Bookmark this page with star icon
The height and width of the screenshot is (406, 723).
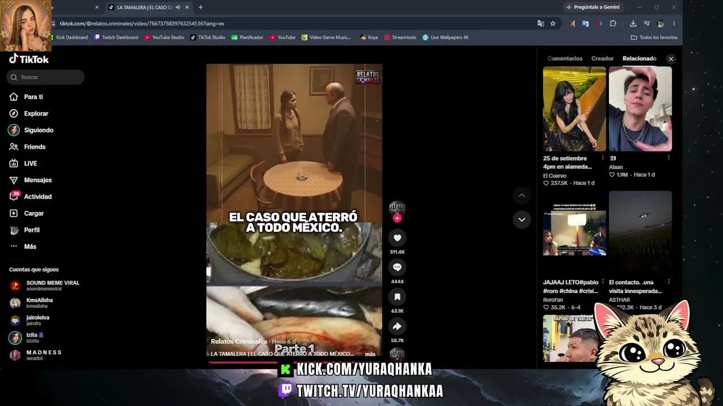(x=553, y=24)
